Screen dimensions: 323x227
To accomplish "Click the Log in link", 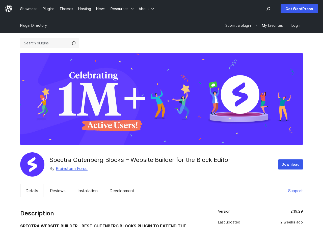I will [297, 25].
